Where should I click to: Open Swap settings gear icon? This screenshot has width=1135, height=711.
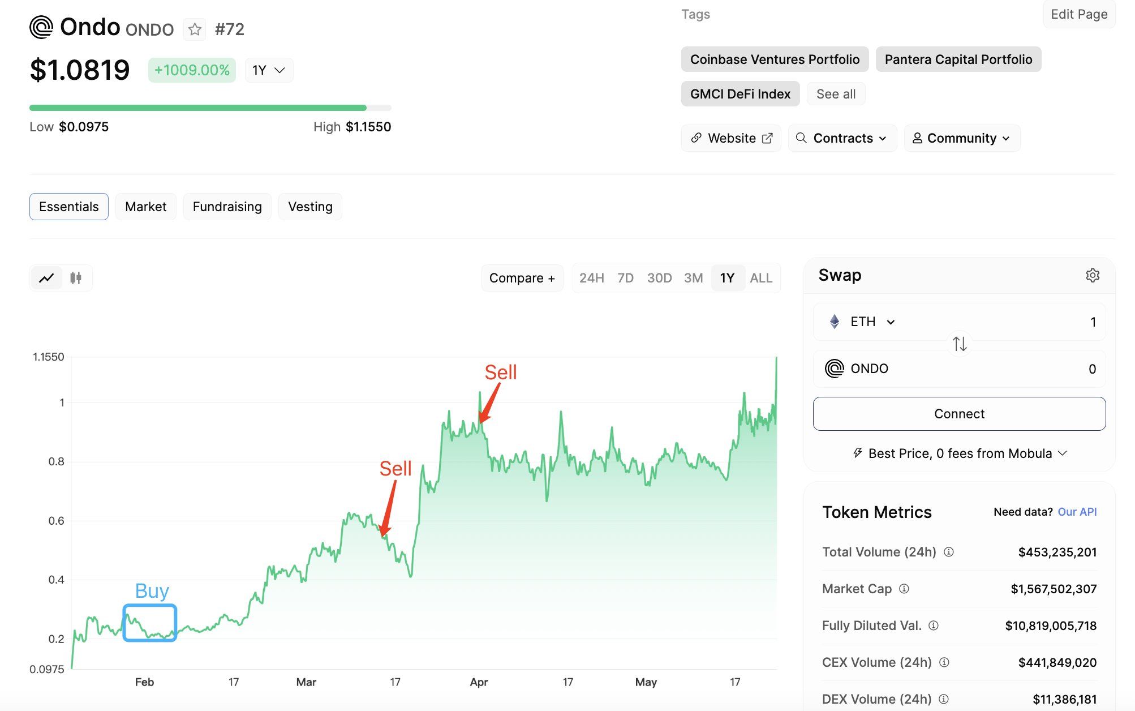coord(1092,275)
